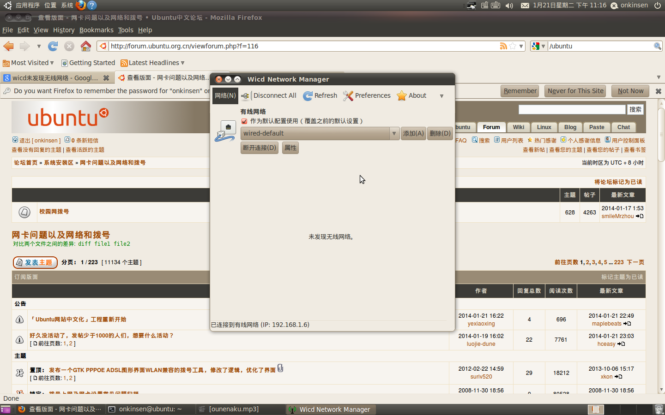Image resolution: width=665 pixels, height=415 pixels.
Task: Switch to the Wiki tab on forum
Action: pyautogui.click(x=519, y=127)
